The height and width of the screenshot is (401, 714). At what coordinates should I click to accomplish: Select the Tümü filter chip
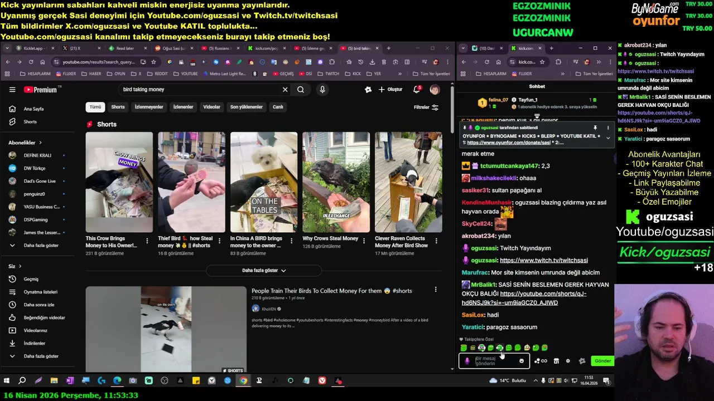click(95, 107)
